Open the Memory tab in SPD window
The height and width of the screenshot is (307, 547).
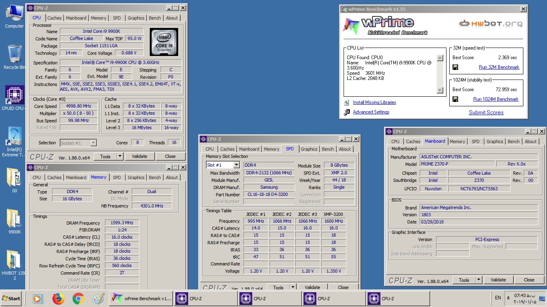click(271, 149)
